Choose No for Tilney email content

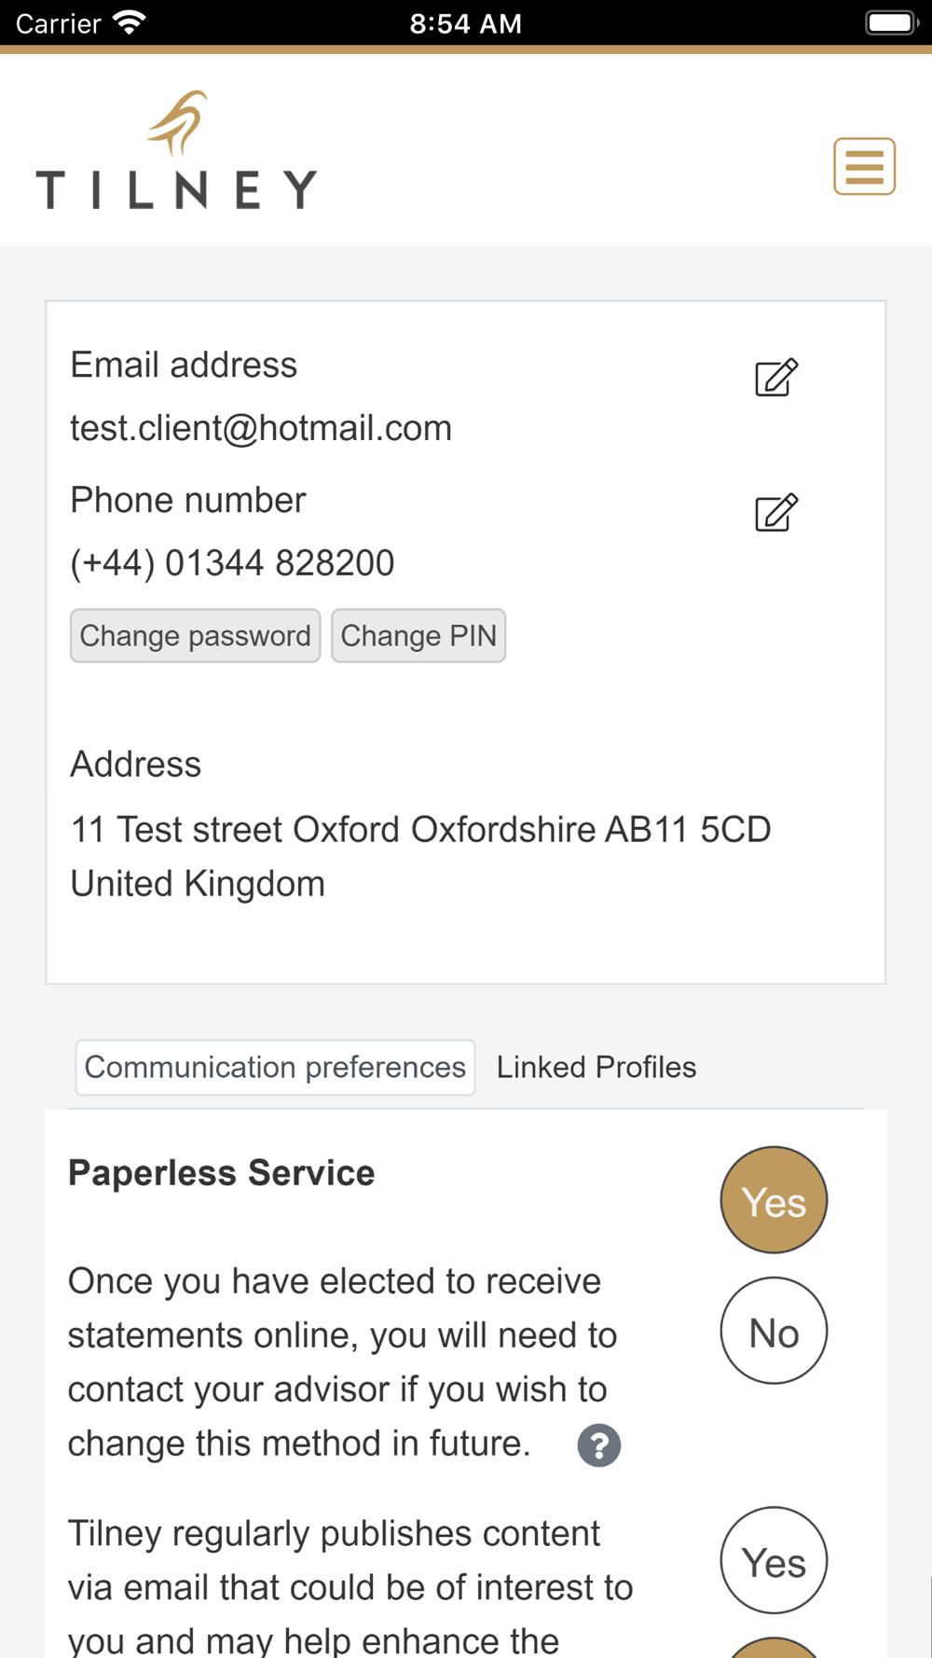(774, 1648)
